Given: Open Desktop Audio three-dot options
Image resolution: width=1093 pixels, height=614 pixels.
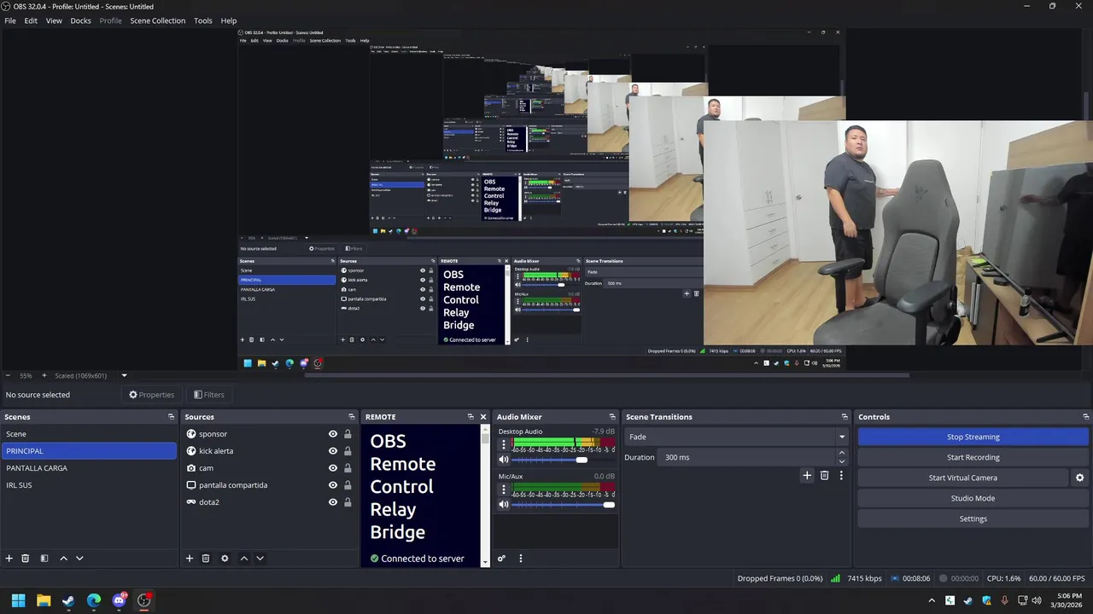Looking at the screenshot, I should pos(504,444).
